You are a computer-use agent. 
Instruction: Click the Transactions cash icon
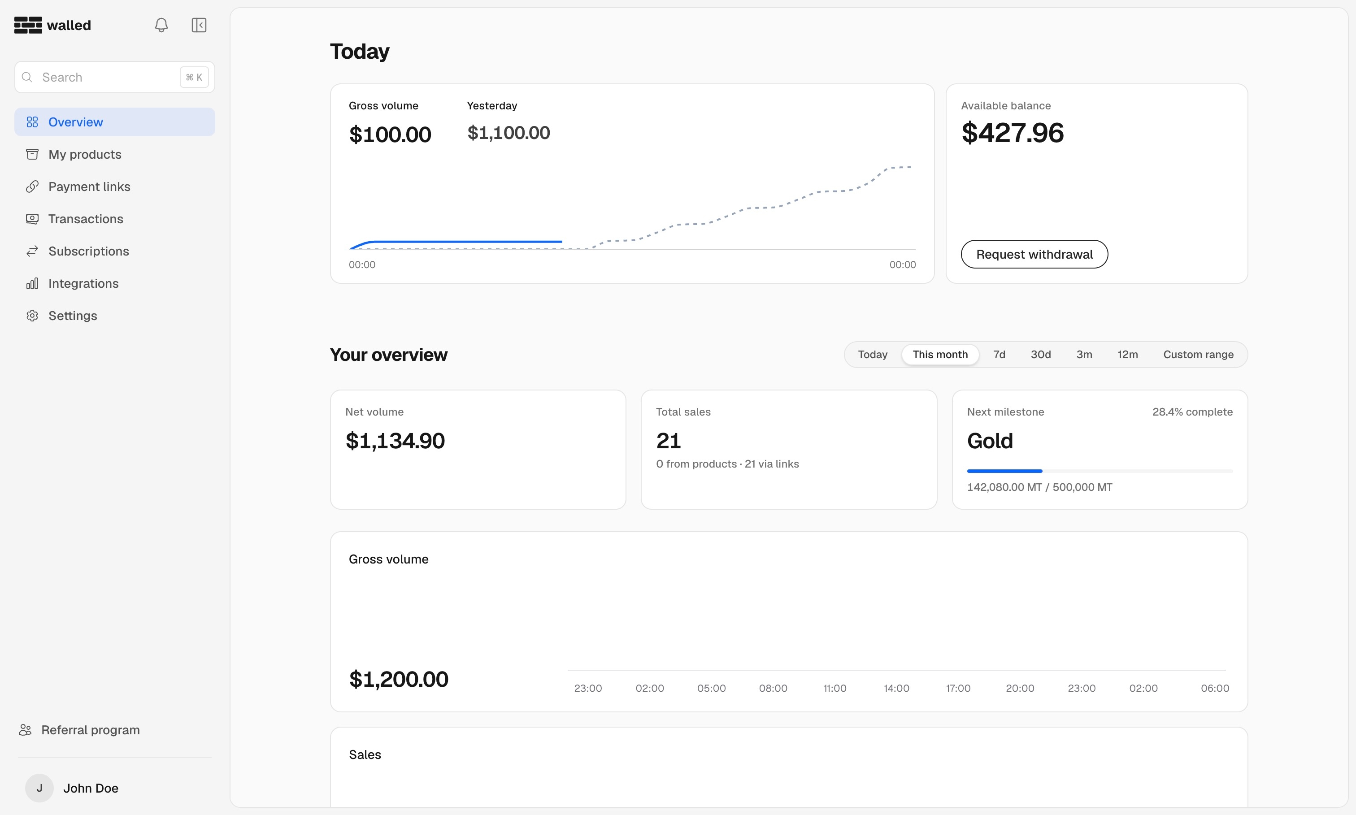pos(32,219)
